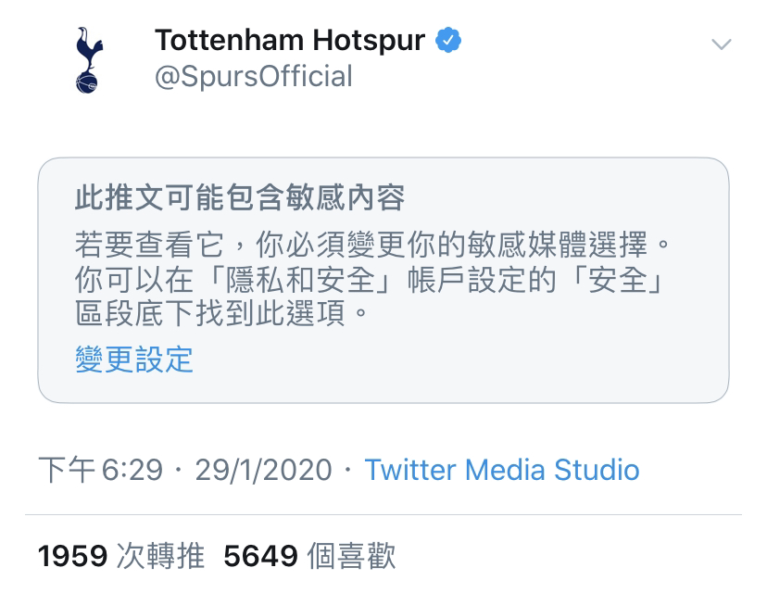
Task: Select the 此推文可能包含敏感內容 heading
Action: pyautogui.click(x=240, y=197)
